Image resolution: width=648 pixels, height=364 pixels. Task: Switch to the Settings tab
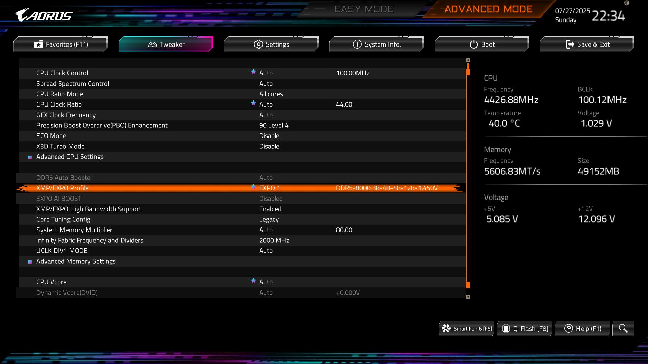pyautogui.click(x=271, y=44)
